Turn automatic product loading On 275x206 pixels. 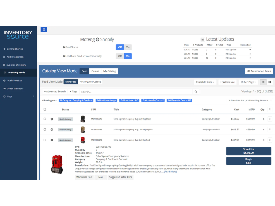pos(128,56)
